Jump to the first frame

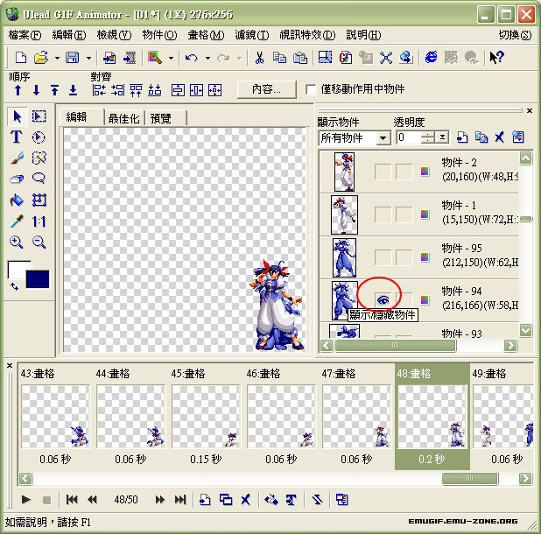point(72,499)
